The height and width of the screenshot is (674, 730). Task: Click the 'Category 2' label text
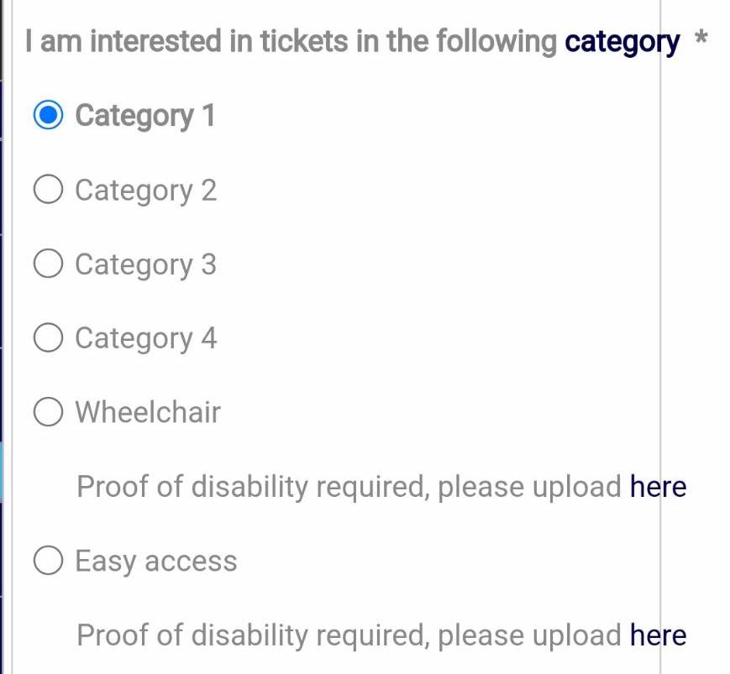tap(145, 191)
